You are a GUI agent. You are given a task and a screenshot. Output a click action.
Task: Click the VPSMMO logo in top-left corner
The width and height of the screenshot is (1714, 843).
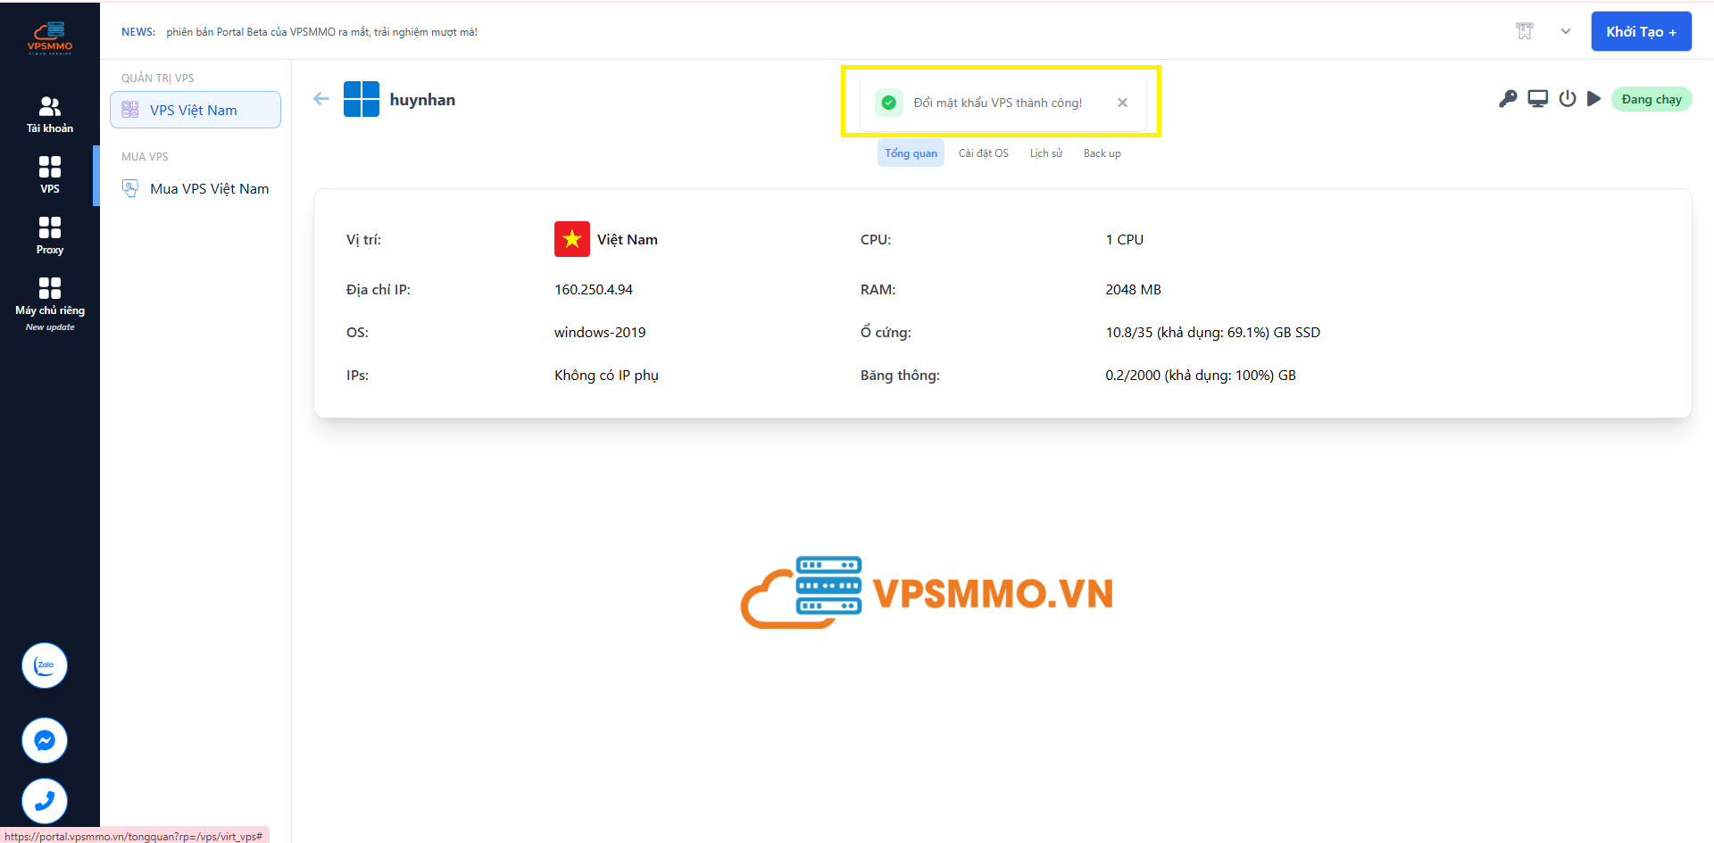click(x=50, y=37)
